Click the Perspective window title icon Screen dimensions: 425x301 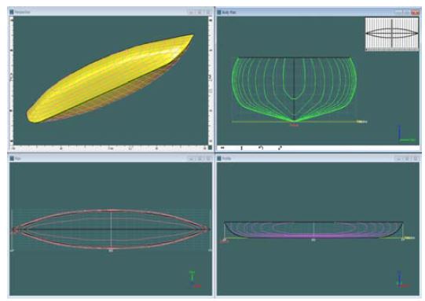(12, 12)
